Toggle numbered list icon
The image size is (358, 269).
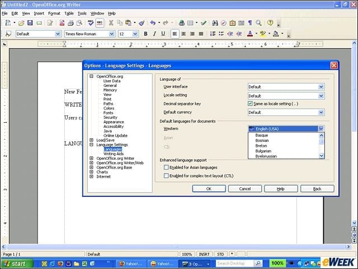[213, 34]
